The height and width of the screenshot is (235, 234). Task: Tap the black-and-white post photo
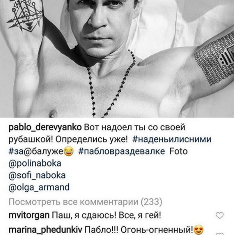click(117, 59)
